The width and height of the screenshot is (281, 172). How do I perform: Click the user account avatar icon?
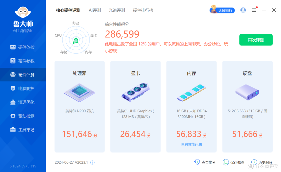pyautogui.click(x=243, y=10)
